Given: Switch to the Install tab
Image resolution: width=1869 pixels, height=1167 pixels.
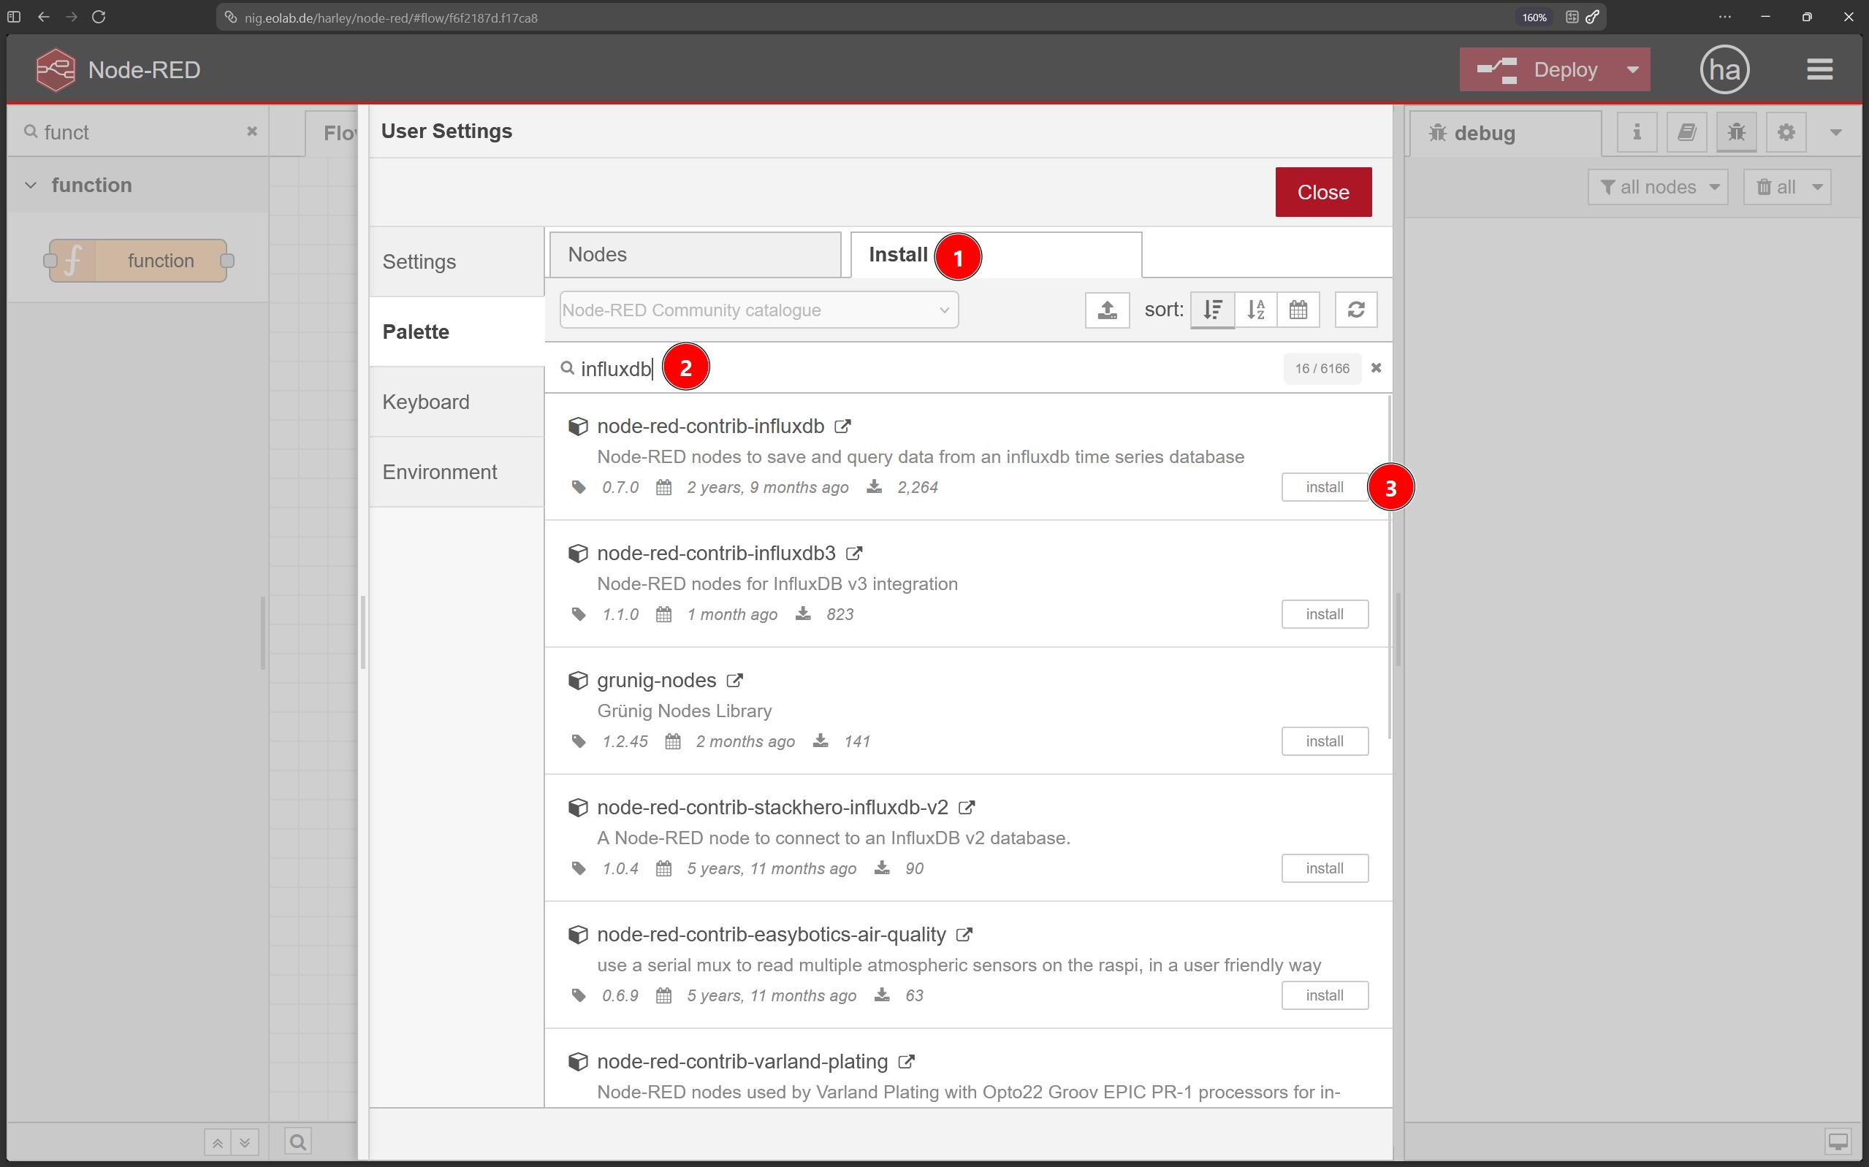Looking at the screenshot, I should coord(996,255).
